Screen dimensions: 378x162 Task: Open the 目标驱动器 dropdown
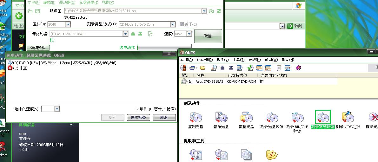(125, 34)
